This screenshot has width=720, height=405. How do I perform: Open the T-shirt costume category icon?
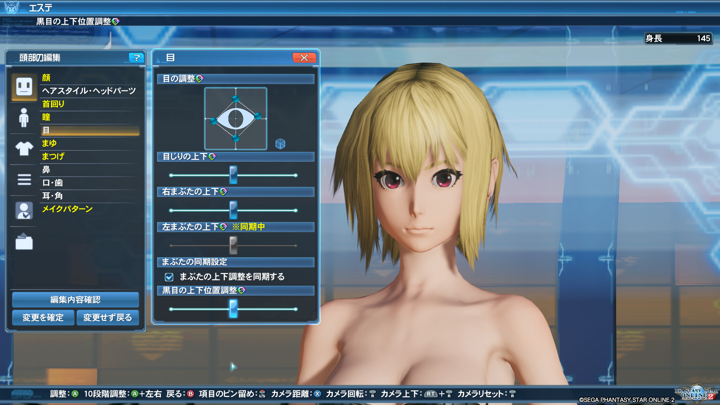24,148
